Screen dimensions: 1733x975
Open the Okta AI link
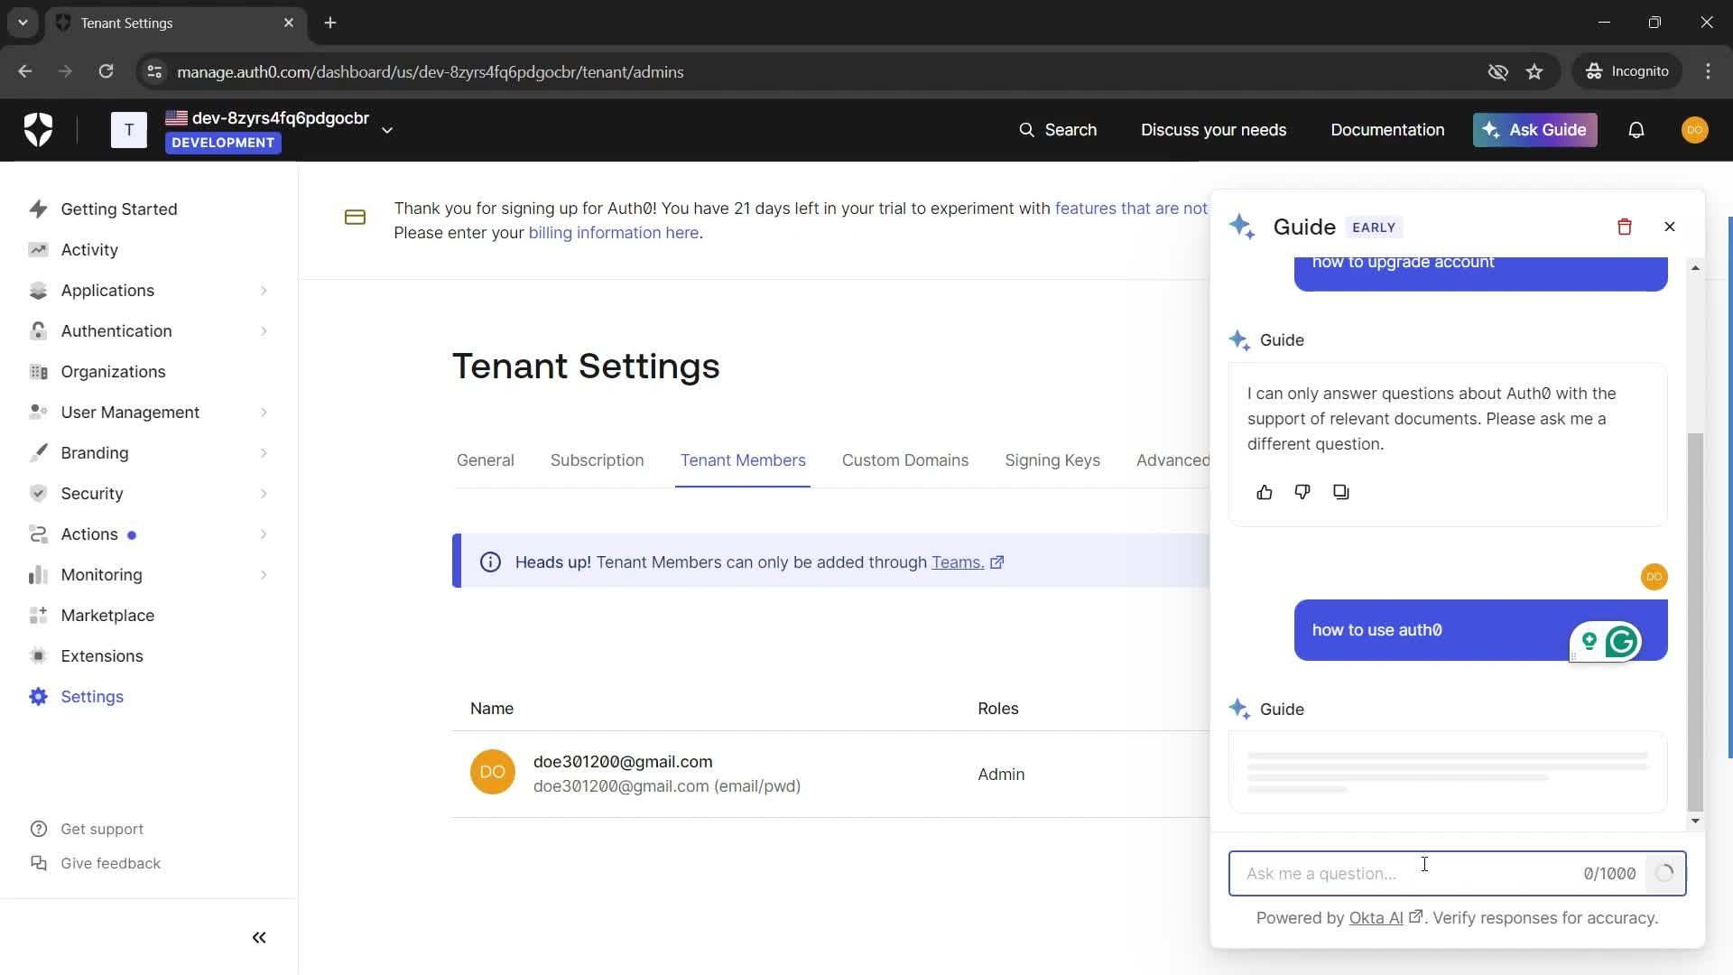[1385, 918]
